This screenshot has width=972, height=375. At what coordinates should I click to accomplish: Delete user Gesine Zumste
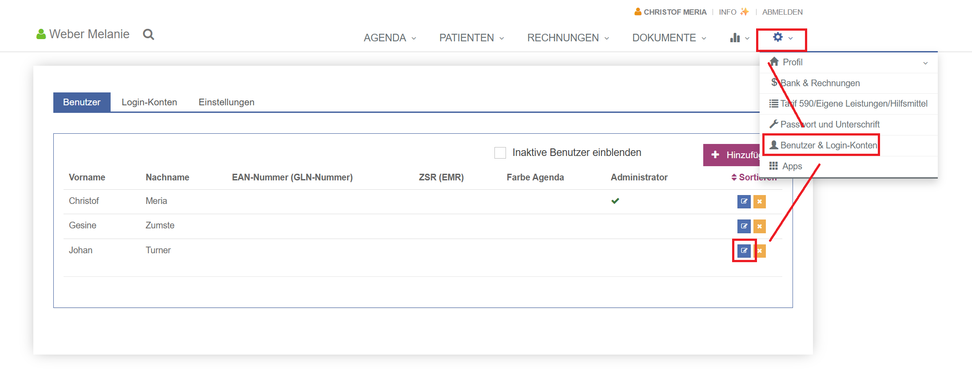point(760,226)
